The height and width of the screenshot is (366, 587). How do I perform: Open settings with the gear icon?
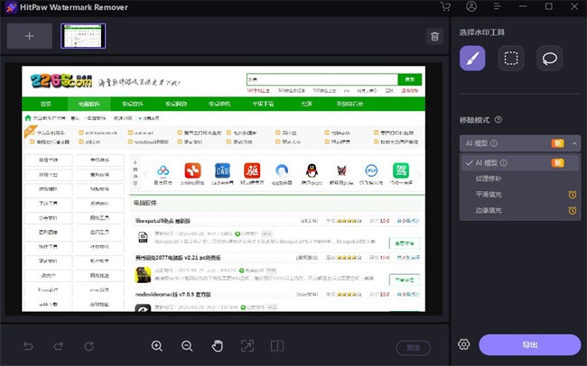click(464, 344)
